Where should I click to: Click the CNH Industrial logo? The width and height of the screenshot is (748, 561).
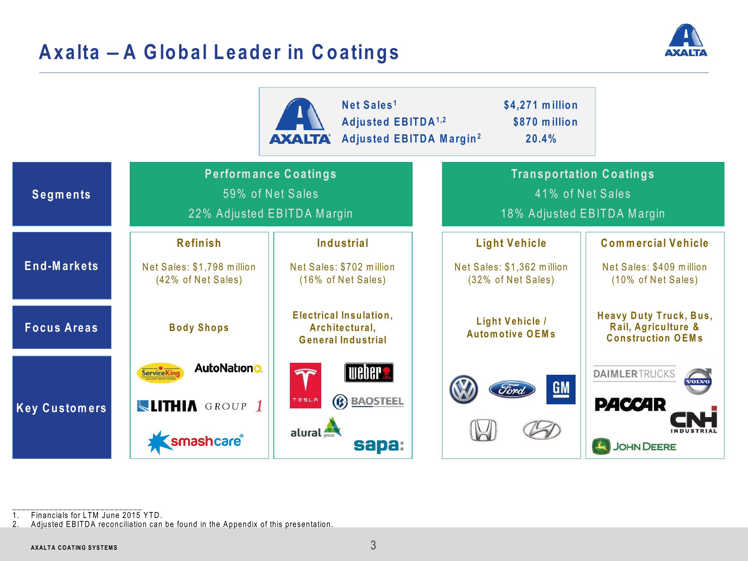coord(694,419)
